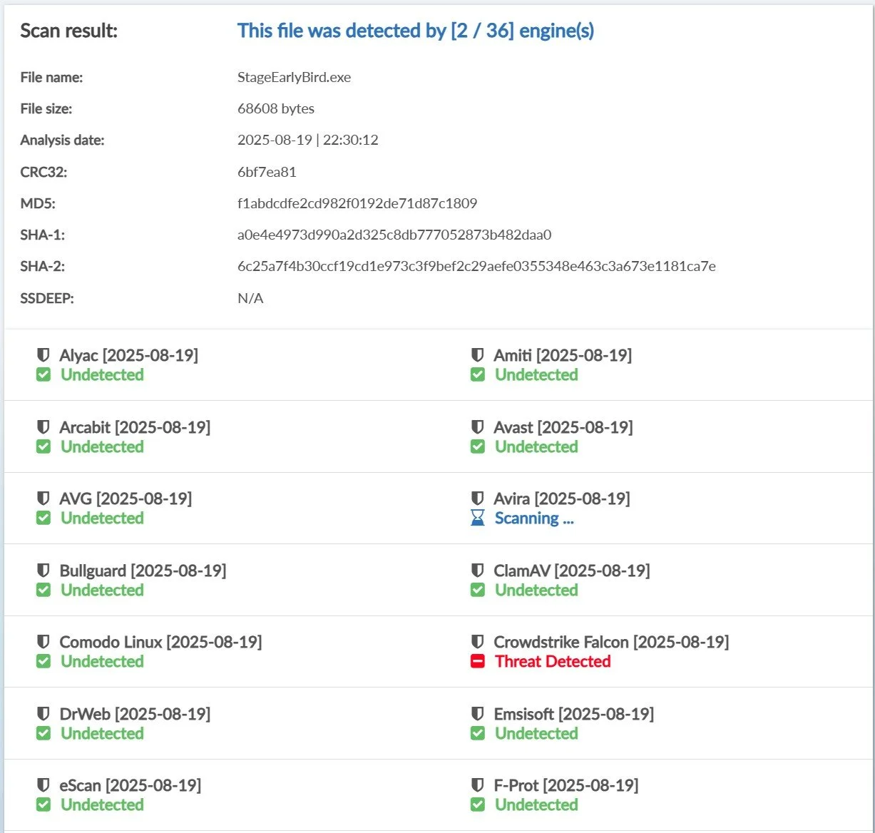Click the green check icon under DrWeb

pyautogui.click(x=44, y=733)
